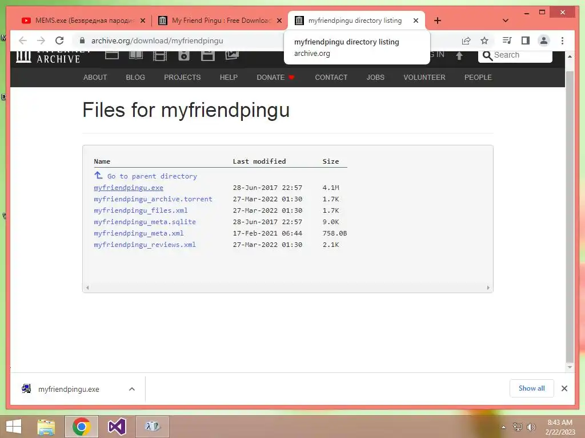The image size is (585, 438).
Task: Close the My Friend Pingu tab
Action: (x=279, y=21)
